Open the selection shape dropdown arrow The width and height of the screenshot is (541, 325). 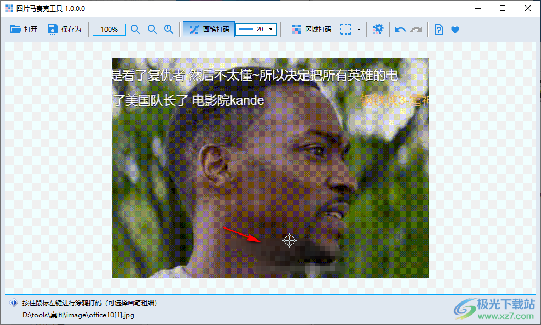pos(359,30)
